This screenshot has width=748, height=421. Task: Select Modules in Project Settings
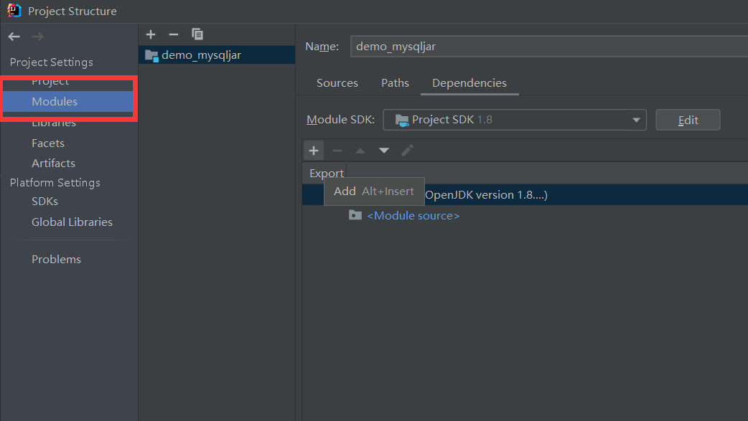(x=67, y=102)
